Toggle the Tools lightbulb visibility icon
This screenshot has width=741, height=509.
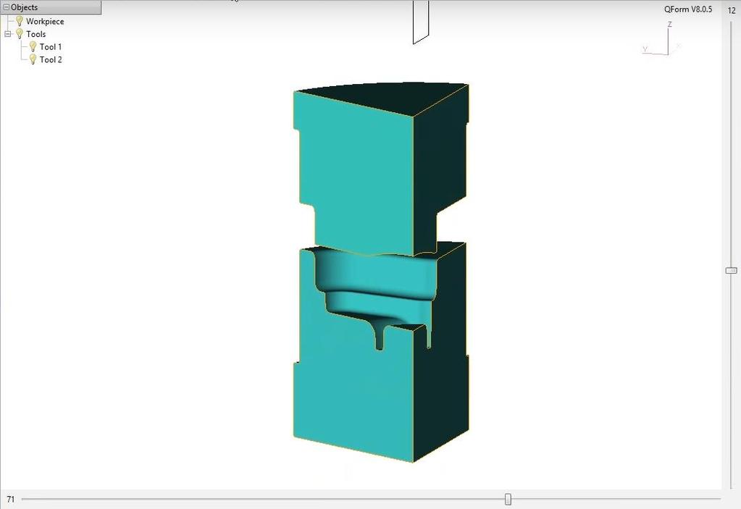pyautogui.click(x=20, y=34)
